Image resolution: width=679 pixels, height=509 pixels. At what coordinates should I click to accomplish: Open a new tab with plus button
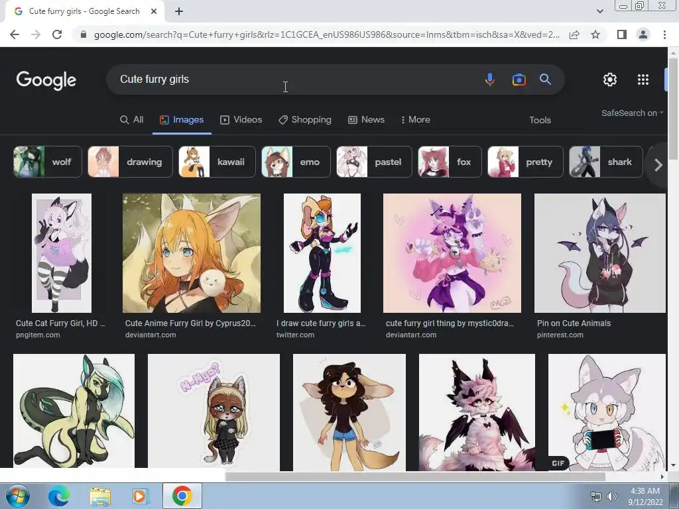tap(179, 12)
